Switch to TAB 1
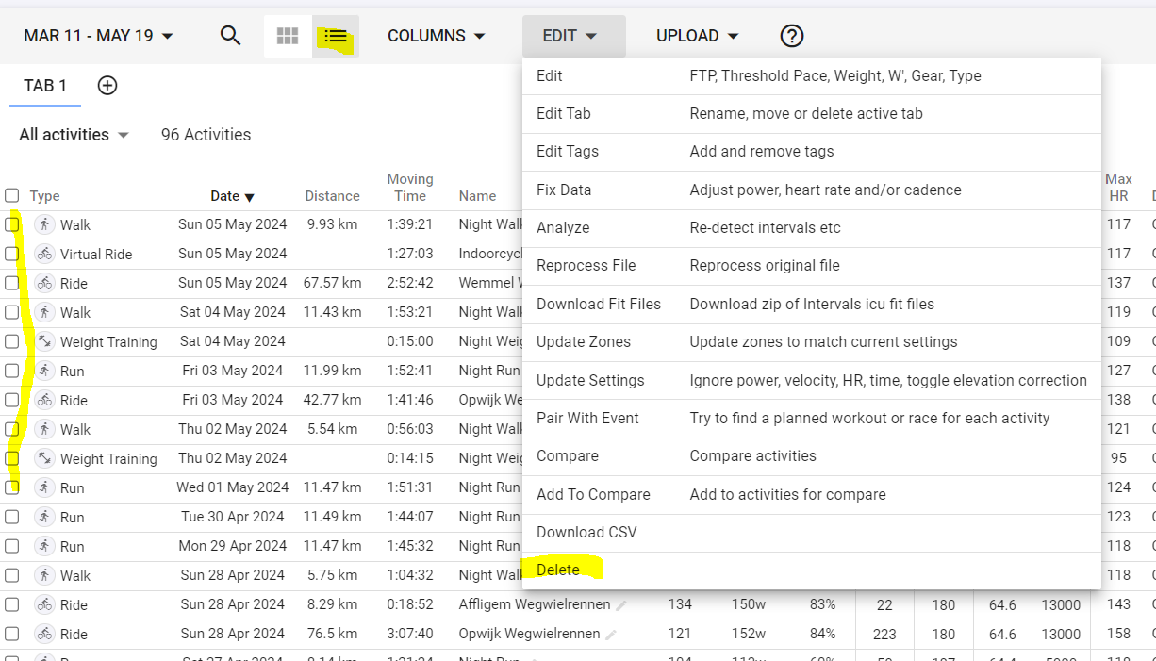Screen dimensions: 1156x661 (x=45, y=86)
